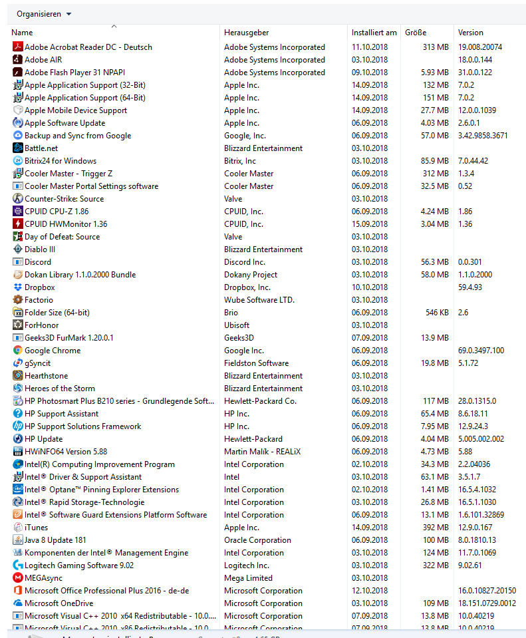Click the 546 KB size cell
Screen dimensions: 526x638
pyautogui.click(x=437, y=312)
